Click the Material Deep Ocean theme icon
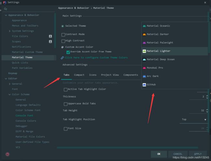 [144, 60]
